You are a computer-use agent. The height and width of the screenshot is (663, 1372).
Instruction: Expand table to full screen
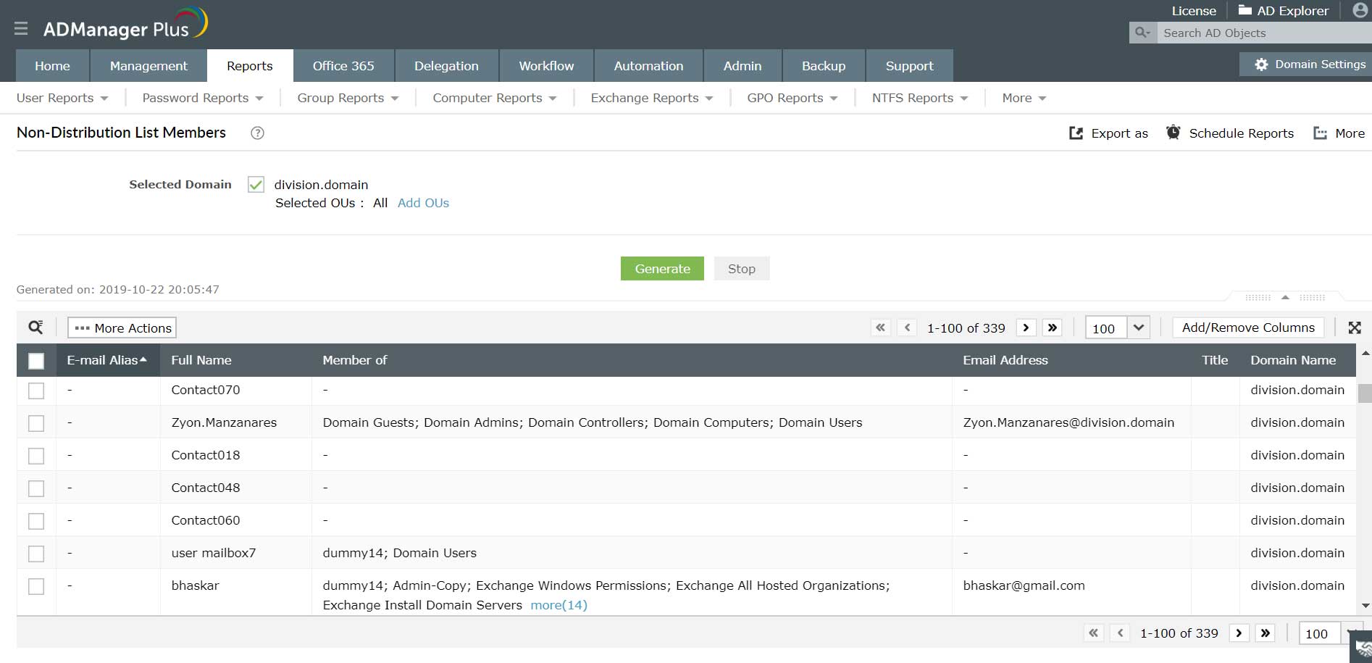(1355, 328)
